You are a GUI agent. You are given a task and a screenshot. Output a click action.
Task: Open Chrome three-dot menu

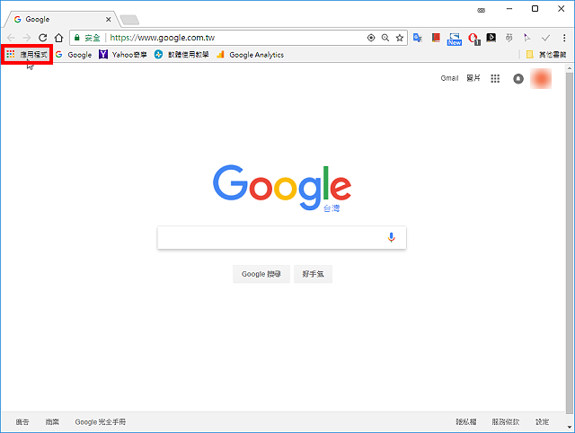tap(564, 38)
